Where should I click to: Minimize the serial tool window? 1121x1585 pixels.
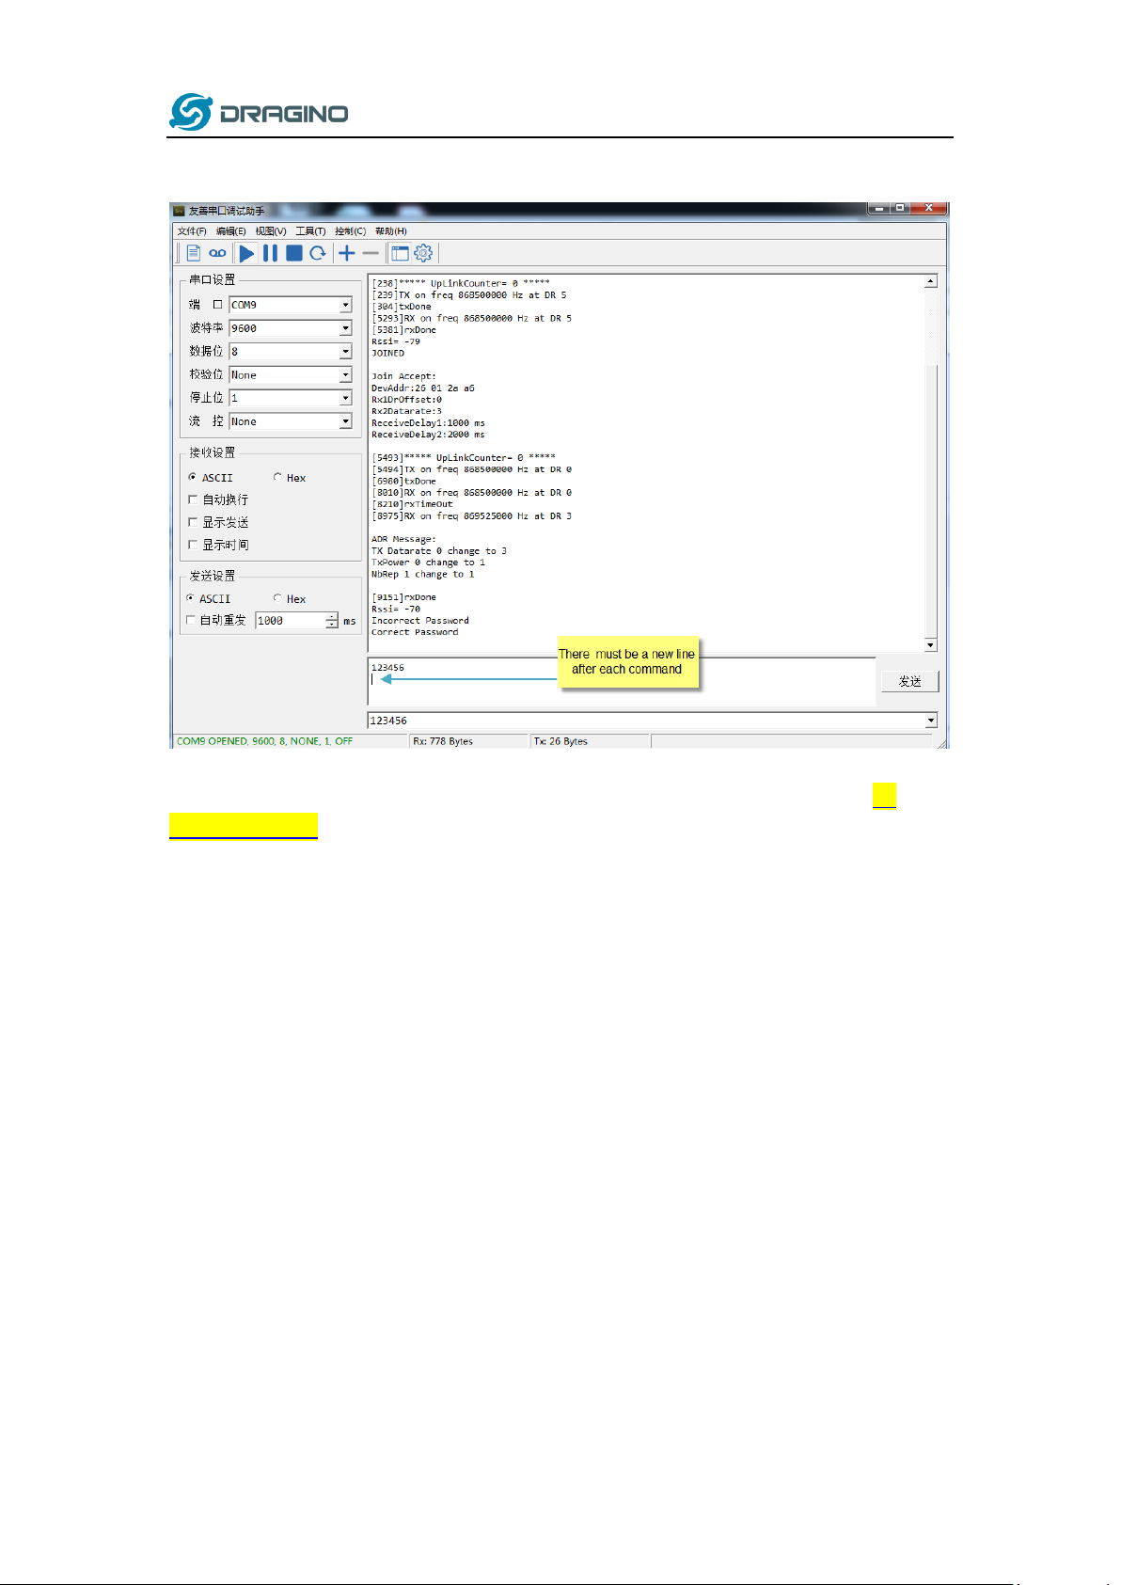click(x=879, y=208)
